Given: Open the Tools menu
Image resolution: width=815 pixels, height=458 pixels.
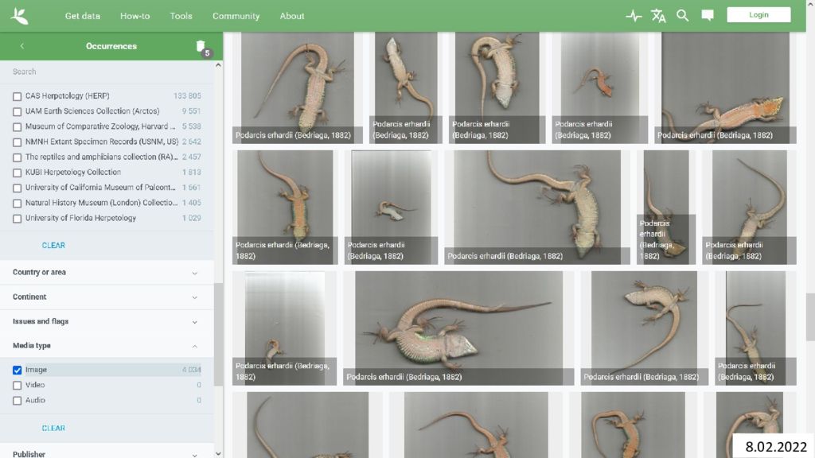Looking at the screenshot, I should tap(181, 16).
